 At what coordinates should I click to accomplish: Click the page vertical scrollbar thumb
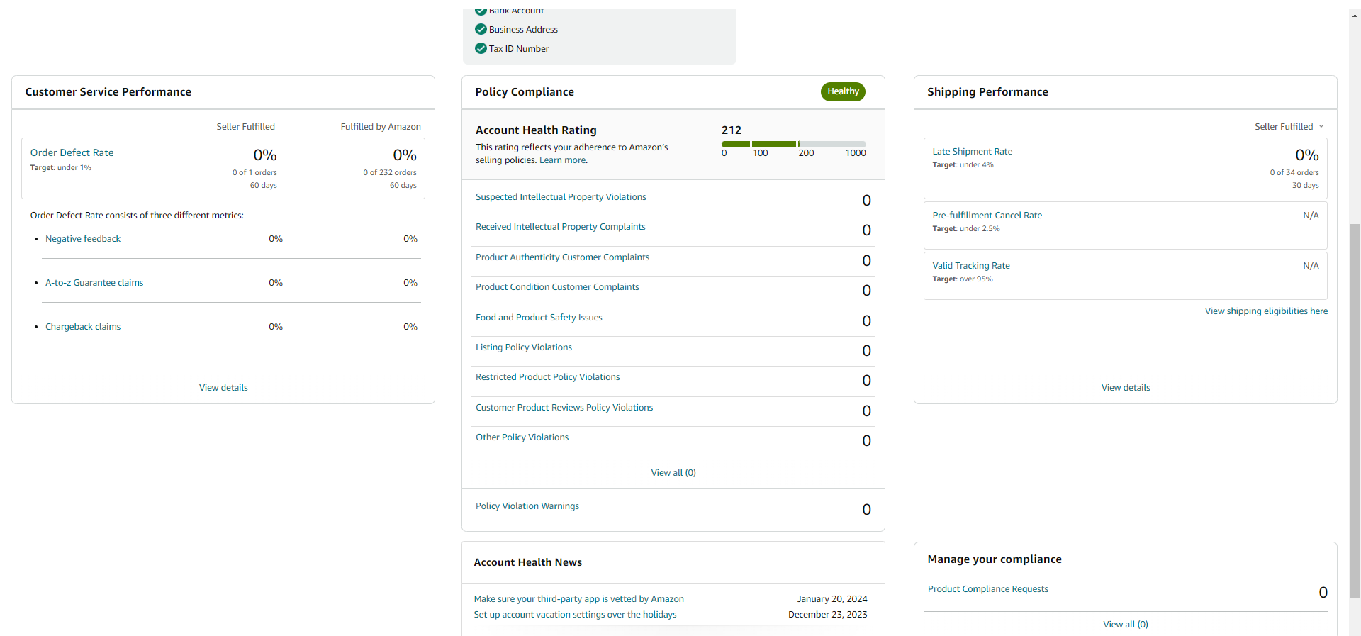coord(1355,411)
